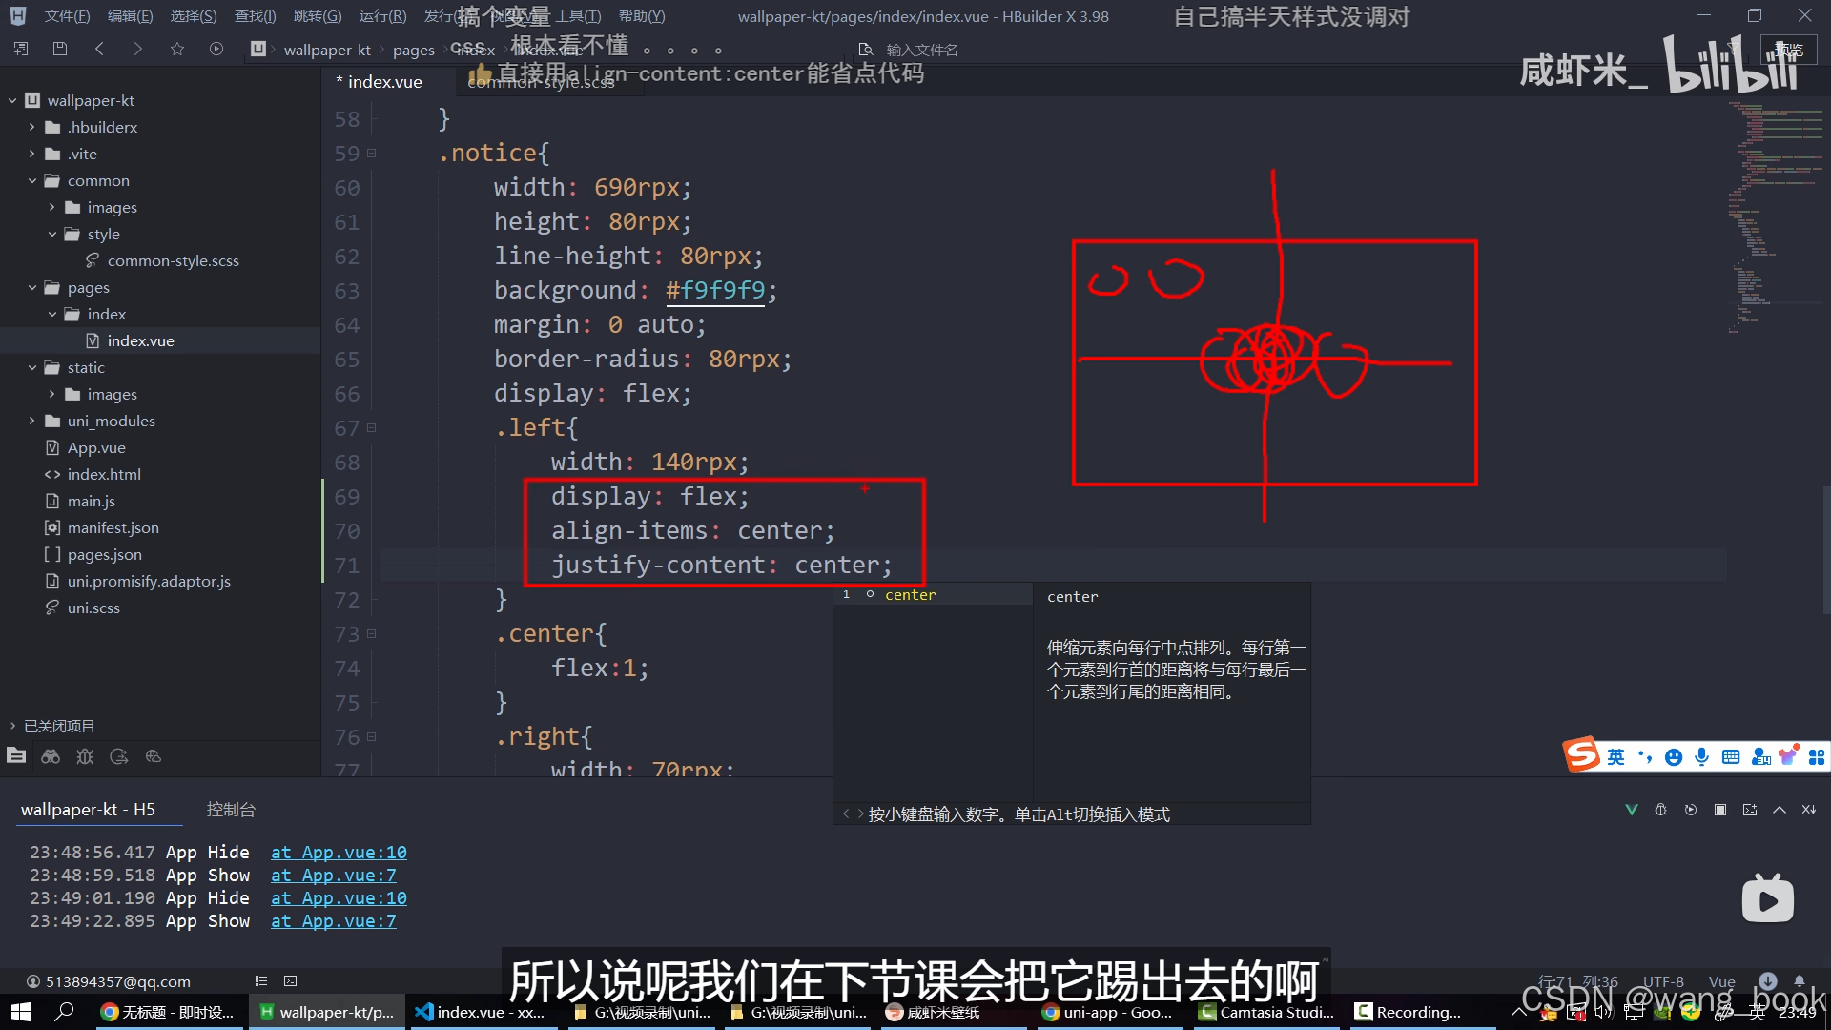Collapse the wallpaper-kt project root
Viewport: 1831px width, 1030px height.
pos(12,100)
